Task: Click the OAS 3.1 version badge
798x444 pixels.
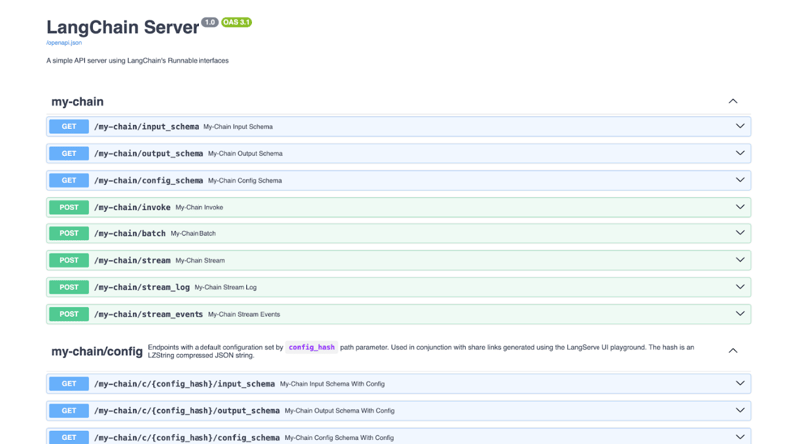Action: (x=237, y=22)
